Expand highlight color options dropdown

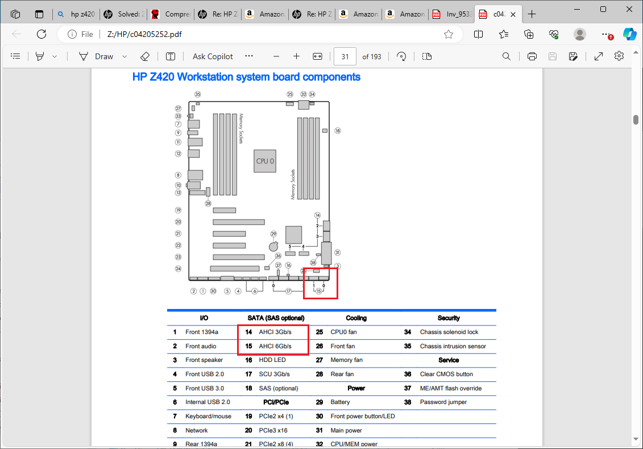[x=55, y=56]
